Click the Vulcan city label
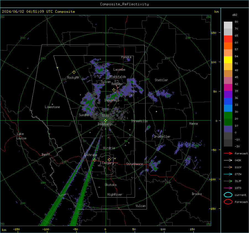Viewport: 249px width, 233px height. (141, 206)
